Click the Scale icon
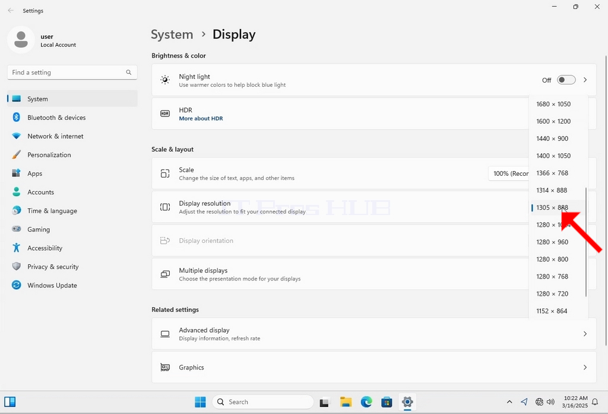This screenshot has width=608, height=414. coord(165,173)
